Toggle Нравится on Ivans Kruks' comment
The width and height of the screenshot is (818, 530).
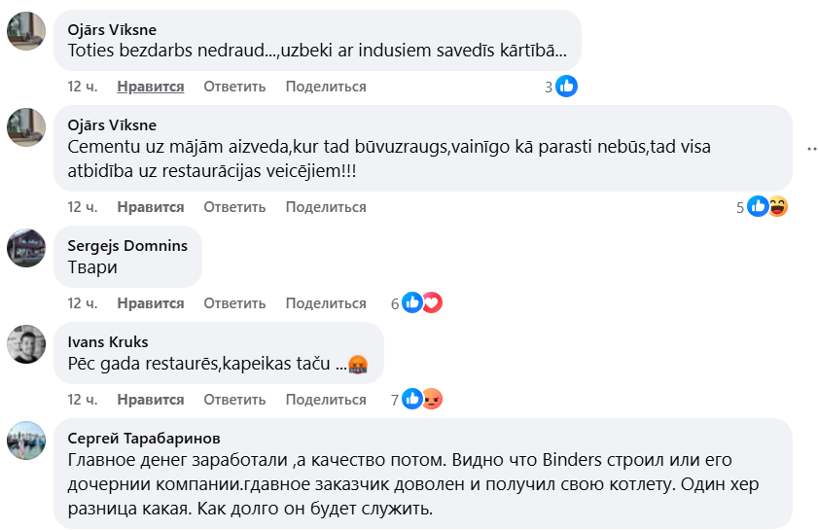click(x=151, y=400)
